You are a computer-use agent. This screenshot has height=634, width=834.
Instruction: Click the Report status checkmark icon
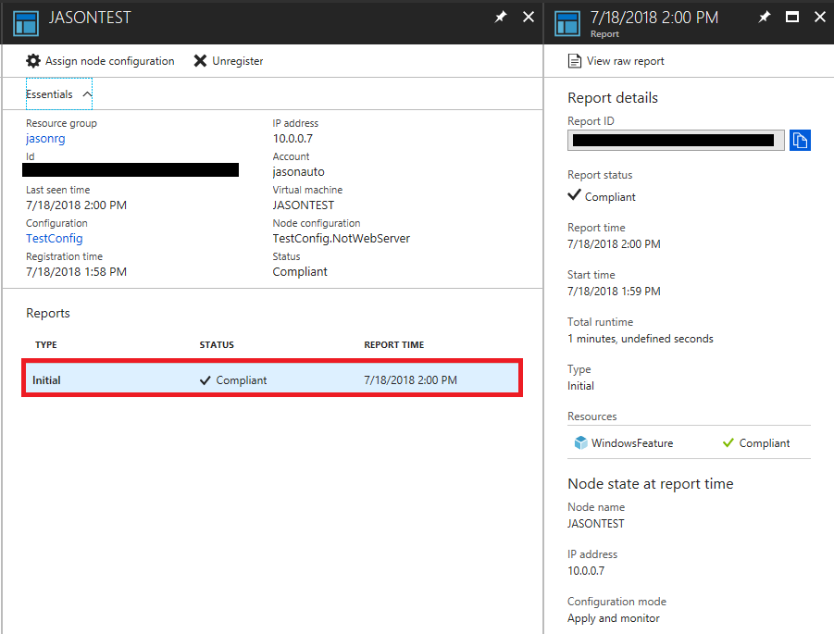tap(574, 194)
